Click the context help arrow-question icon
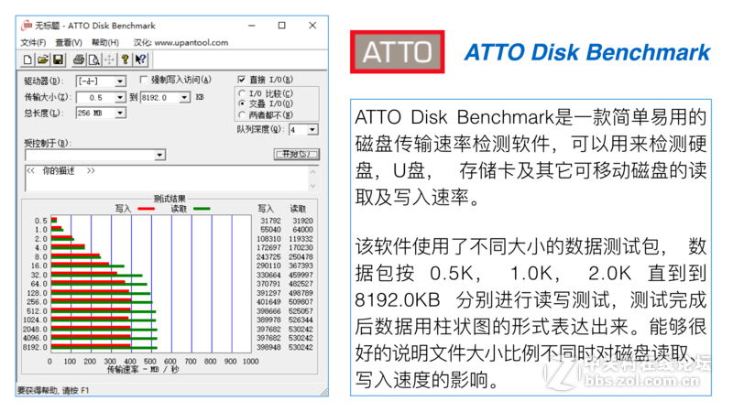The image size is (733, 412). click(140, 60)
